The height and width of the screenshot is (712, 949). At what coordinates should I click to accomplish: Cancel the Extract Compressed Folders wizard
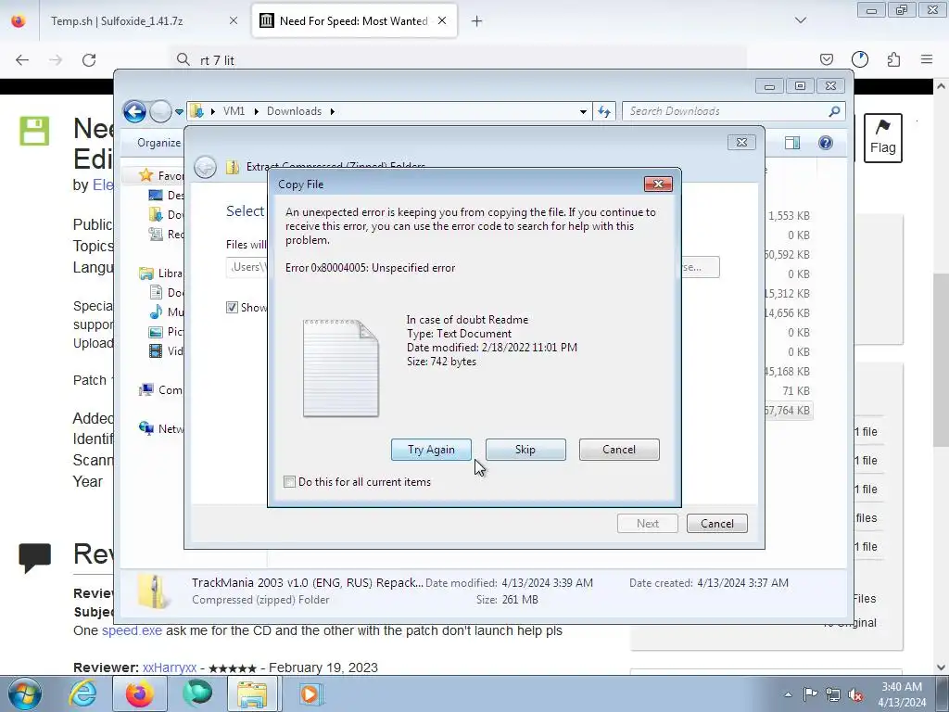[716, 523]
